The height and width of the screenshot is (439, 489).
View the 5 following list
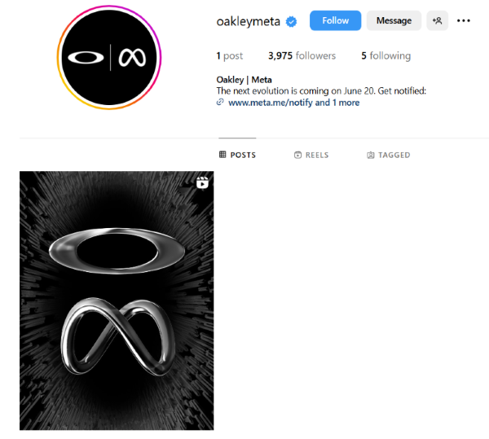386,55
